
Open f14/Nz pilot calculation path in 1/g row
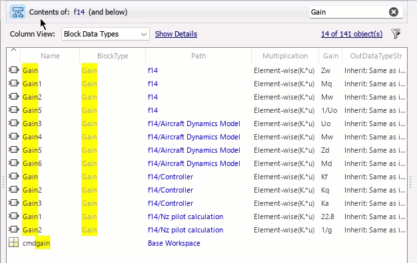[185, 230]
